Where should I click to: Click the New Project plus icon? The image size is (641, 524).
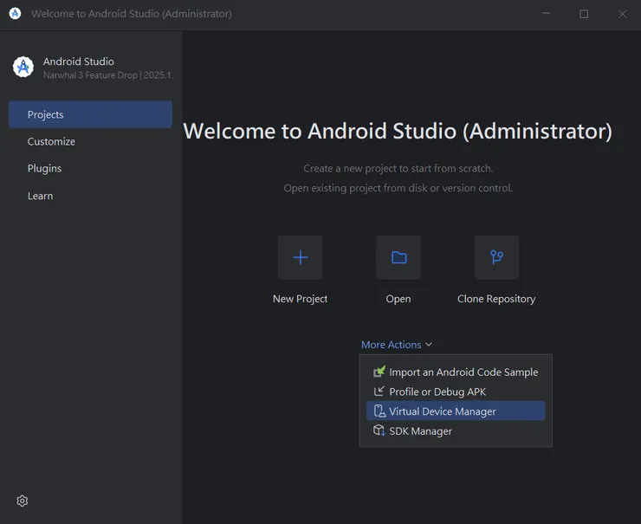[300, 257]
